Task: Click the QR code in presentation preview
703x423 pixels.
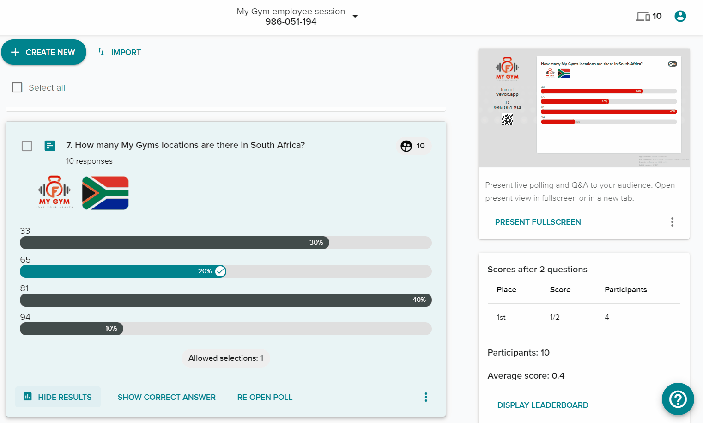Action: pyautogui.click(x=507, y=119)
